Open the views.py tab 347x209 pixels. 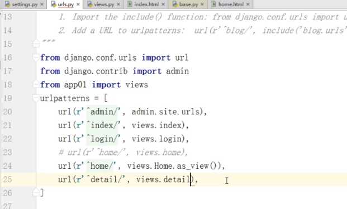(104, 4)
